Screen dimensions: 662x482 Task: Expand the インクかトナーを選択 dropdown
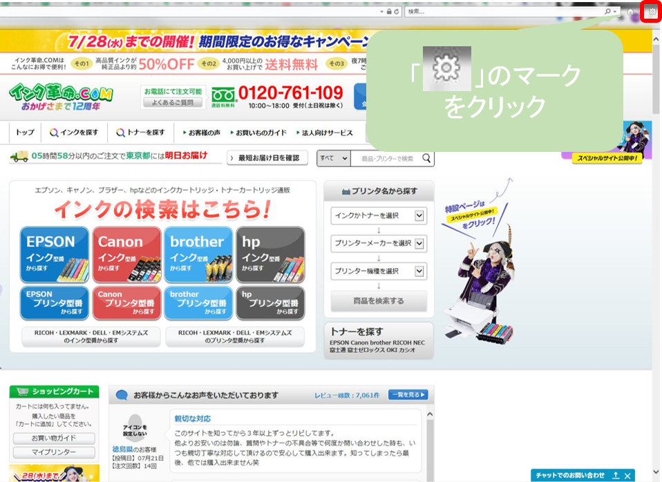tap(379, 215)
